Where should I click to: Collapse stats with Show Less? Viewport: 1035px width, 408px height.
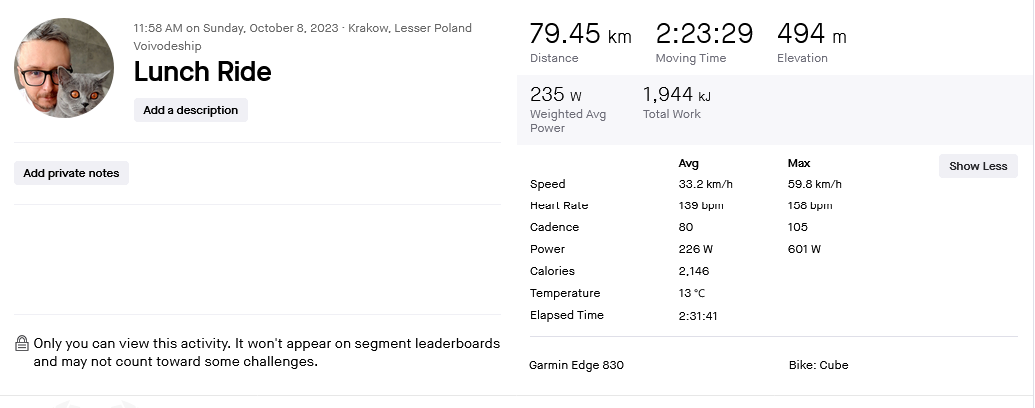point(978,166)
